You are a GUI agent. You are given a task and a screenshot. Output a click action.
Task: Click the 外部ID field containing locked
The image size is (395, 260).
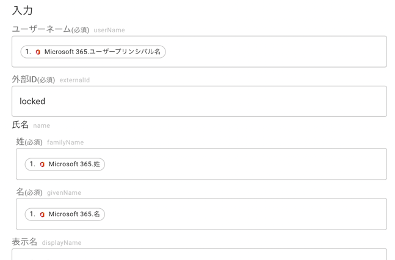pyautogui.click(x=199, y=101)
